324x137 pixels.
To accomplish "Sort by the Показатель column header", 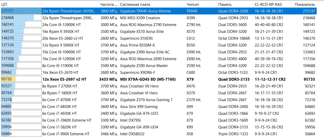I will click(x=304, y=4).
